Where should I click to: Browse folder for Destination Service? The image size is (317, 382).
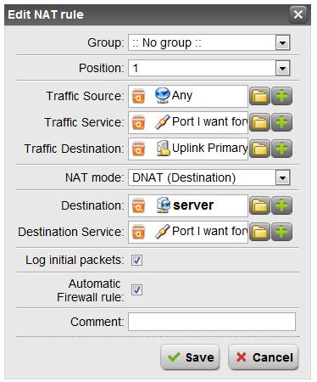259,232
